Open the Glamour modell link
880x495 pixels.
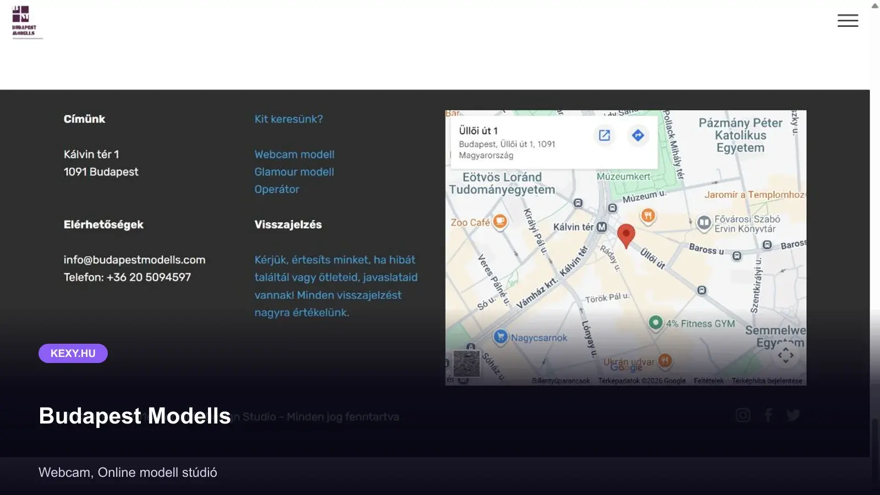pos(294,172)
